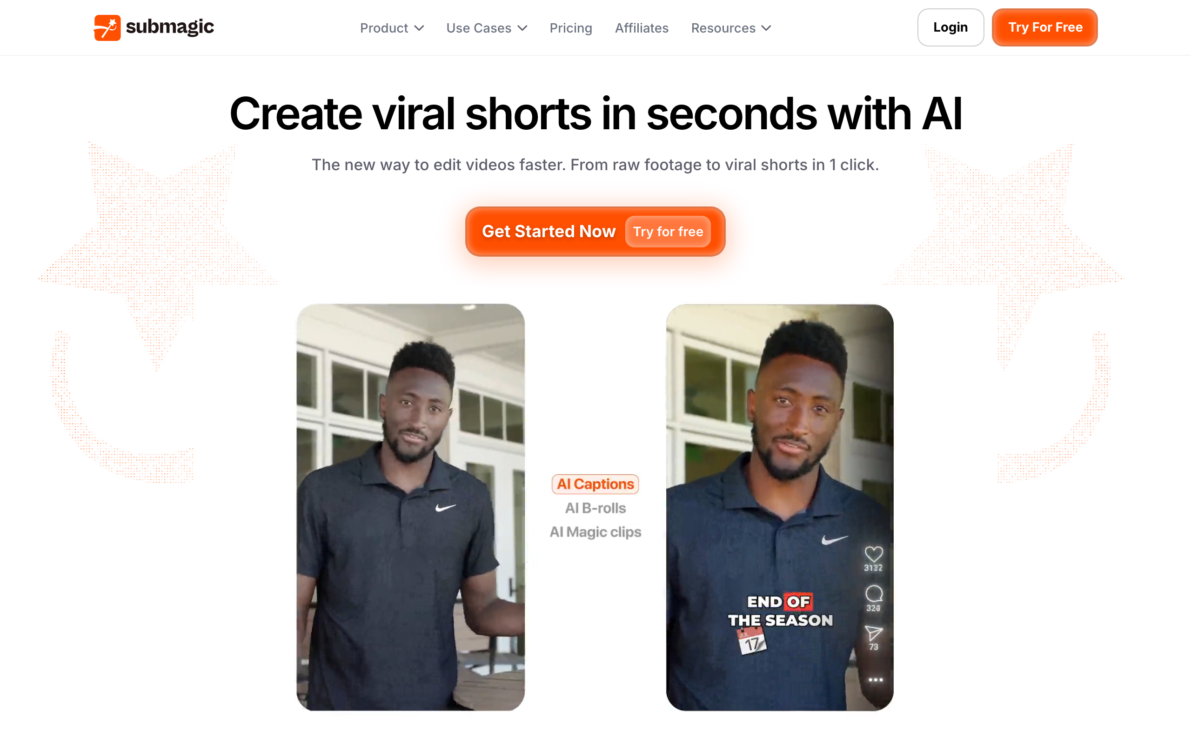Click the submagic wand logo icon

(x=107, y=27)
